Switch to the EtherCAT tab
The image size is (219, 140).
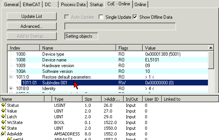(32, 5)
